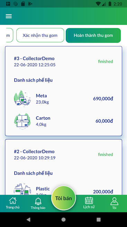Image resolution: width=127 pixels, height=227 pixels.
Task: Select Hoàn thành thu gom tab
Action: coord(93,35)
